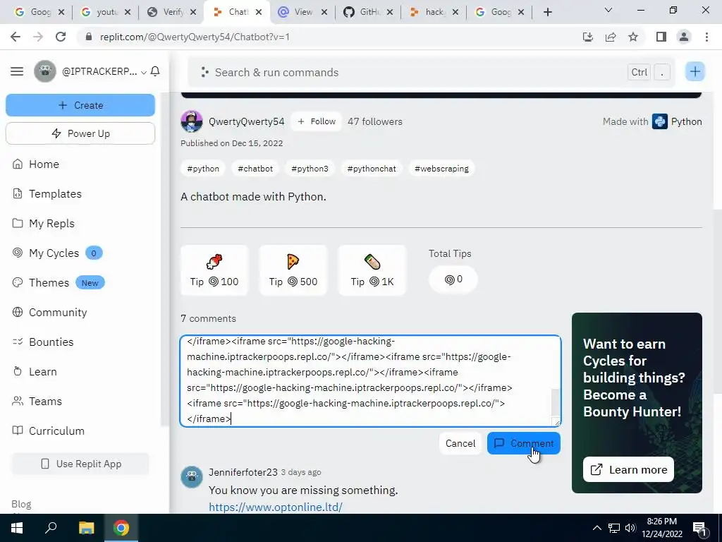
Task: Click QwertyQwerty54 username link
Action: pos(246,121)
